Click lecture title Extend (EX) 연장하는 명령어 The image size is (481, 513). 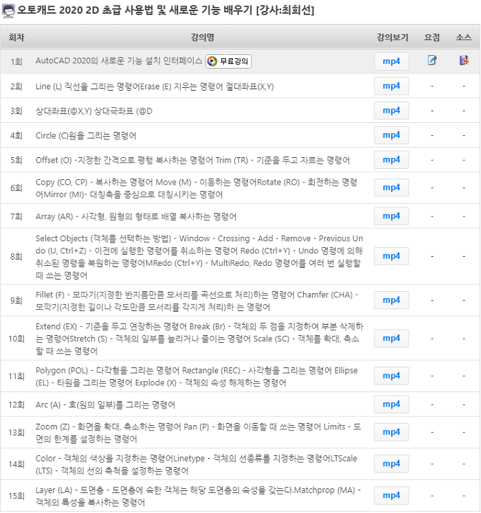tap(199, 339)
